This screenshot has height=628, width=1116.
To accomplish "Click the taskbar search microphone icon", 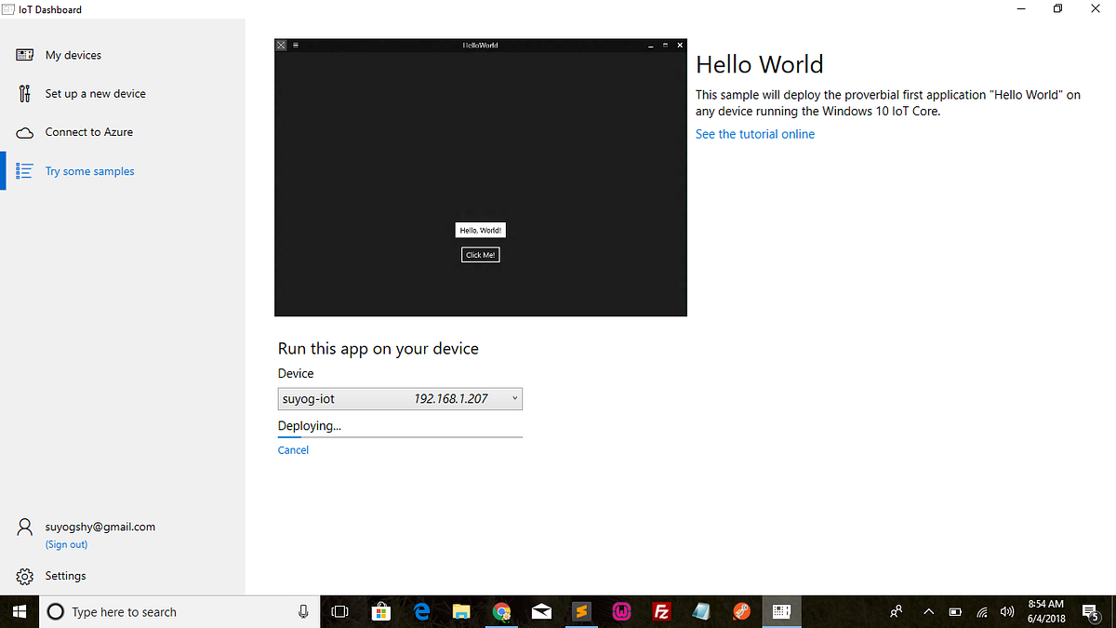I will point(303,611).
